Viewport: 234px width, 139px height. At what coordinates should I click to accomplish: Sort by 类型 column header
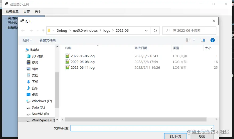(176, 48)
